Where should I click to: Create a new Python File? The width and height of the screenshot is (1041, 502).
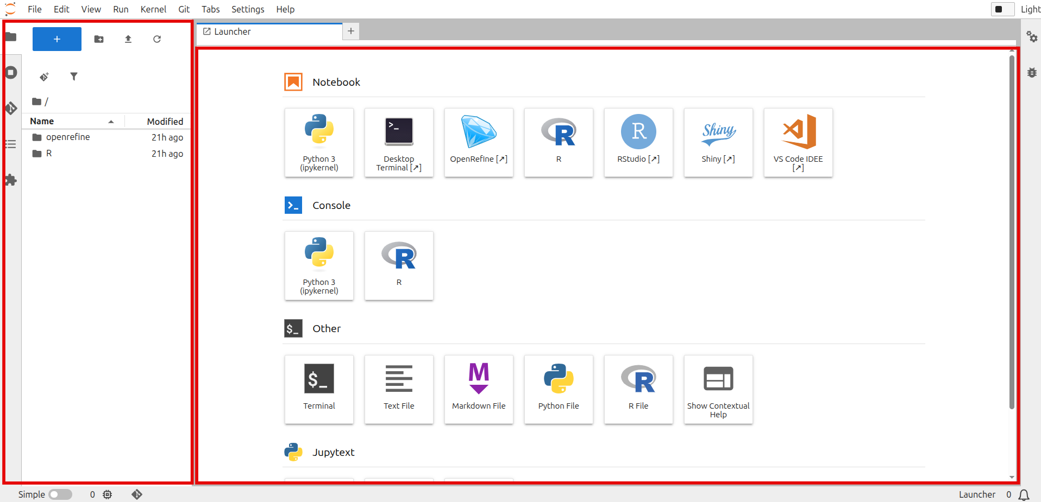pyautogui.click(x=559, y=390)
